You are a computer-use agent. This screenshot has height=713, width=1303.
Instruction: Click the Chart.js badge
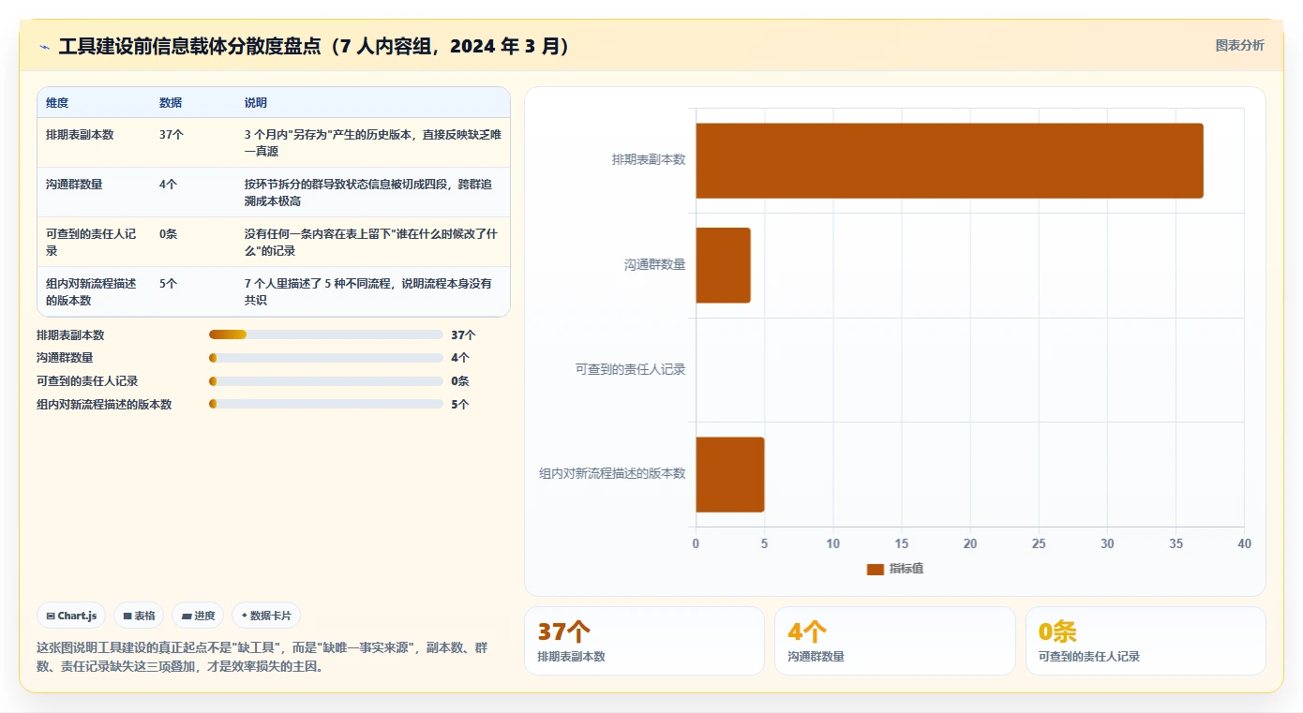(72, 616)
